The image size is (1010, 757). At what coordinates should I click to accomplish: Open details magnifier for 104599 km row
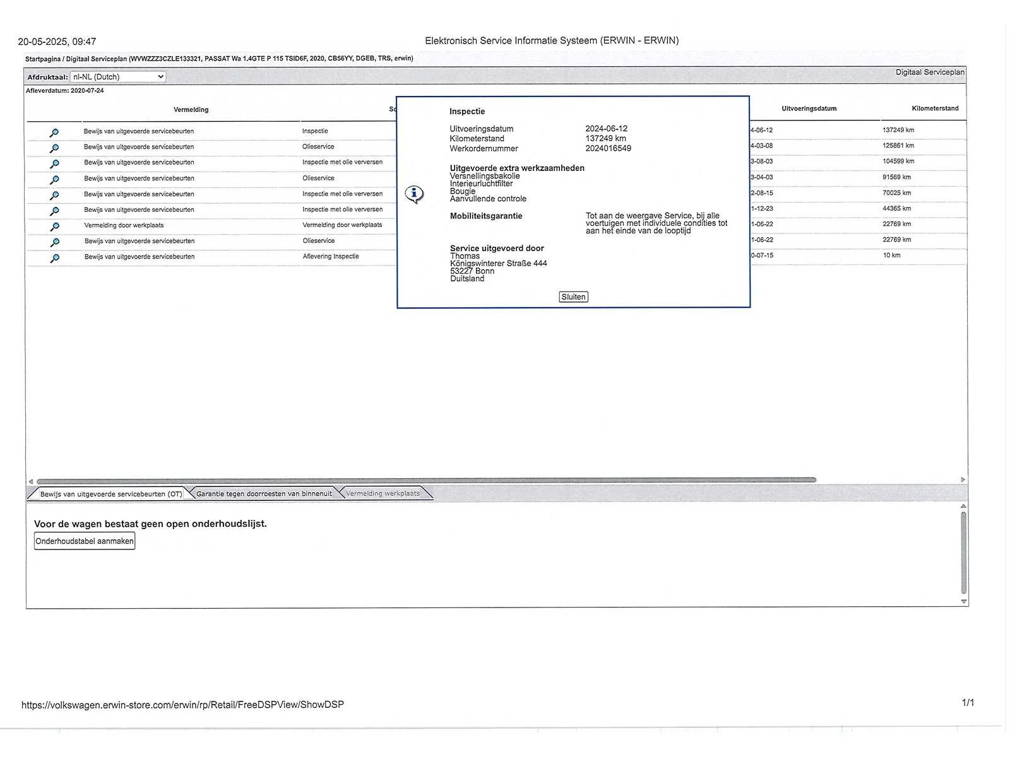54,164
